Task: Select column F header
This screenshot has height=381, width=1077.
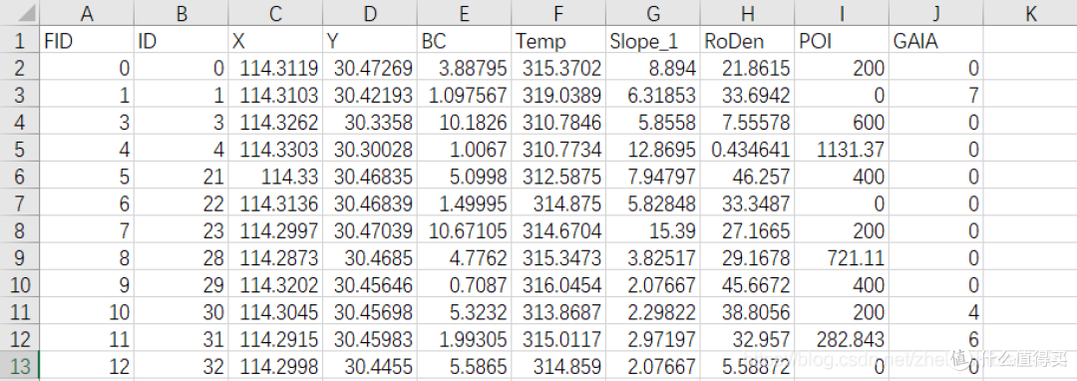Action: pos(558,13)
